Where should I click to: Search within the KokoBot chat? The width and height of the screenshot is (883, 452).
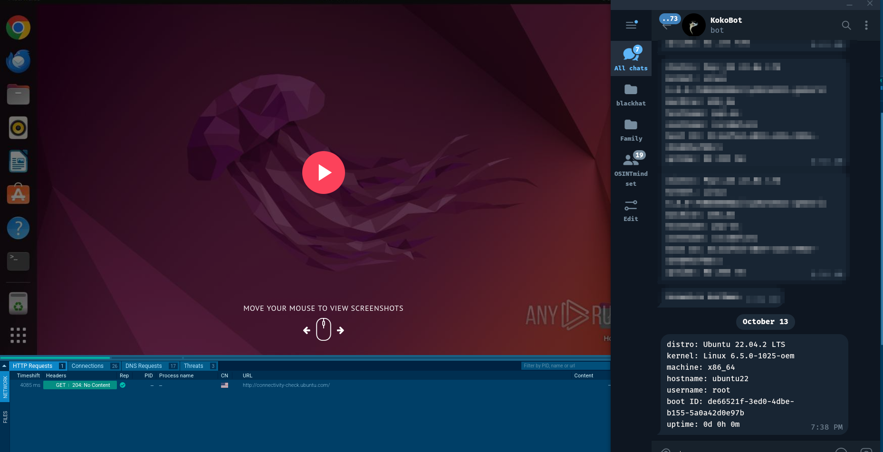[x=846, y=25]
